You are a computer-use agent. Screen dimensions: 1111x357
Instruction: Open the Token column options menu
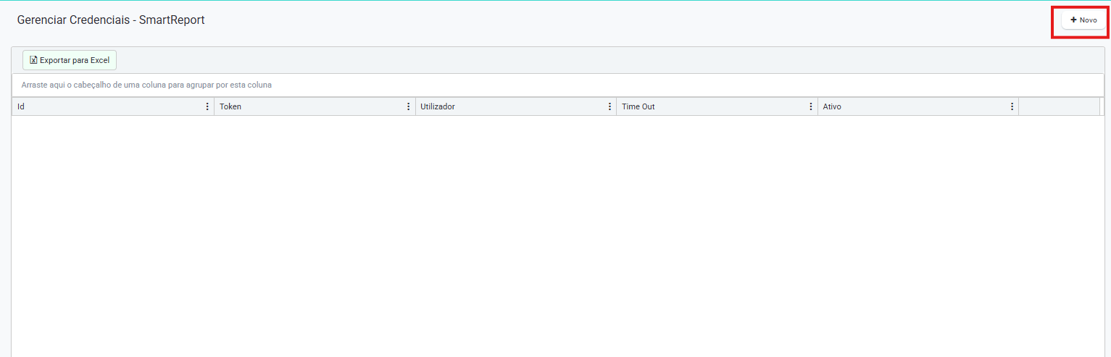409,106
